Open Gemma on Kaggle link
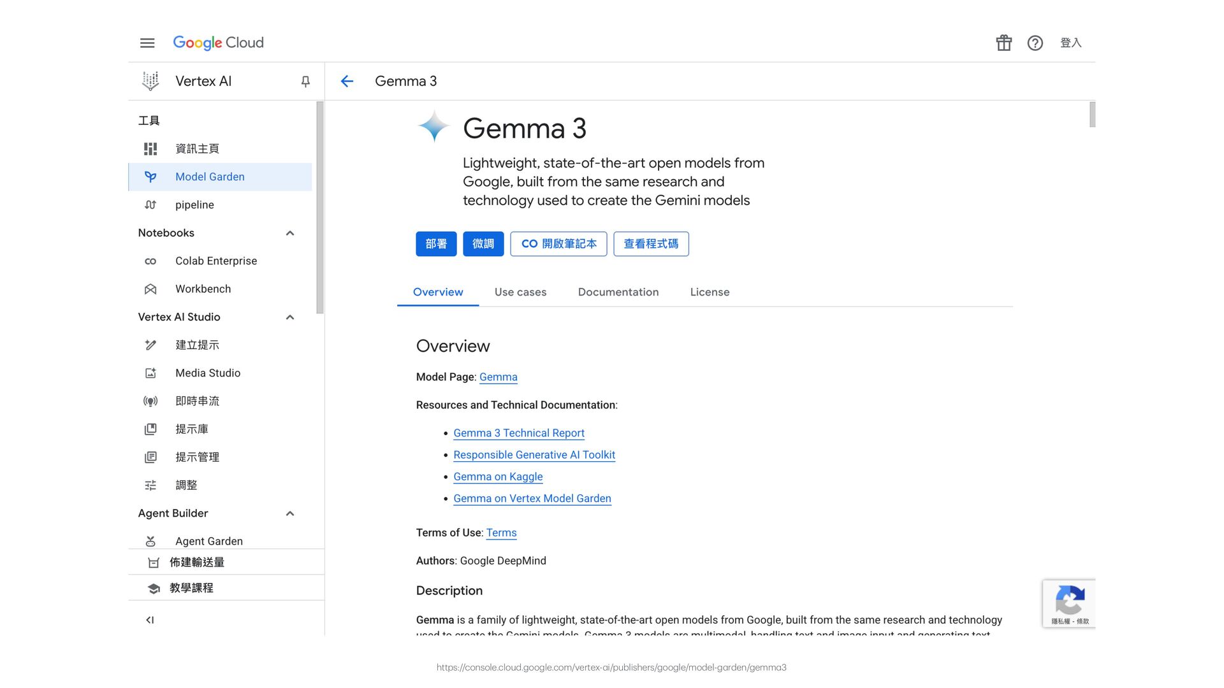1224x688 pixels. 498,477
